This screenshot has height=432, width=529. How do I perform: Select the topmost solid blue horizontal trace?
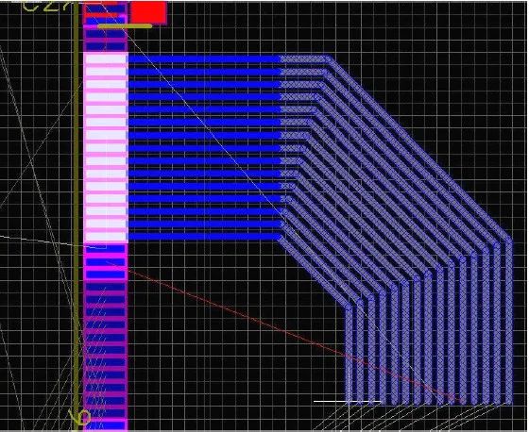coord(205,59)
